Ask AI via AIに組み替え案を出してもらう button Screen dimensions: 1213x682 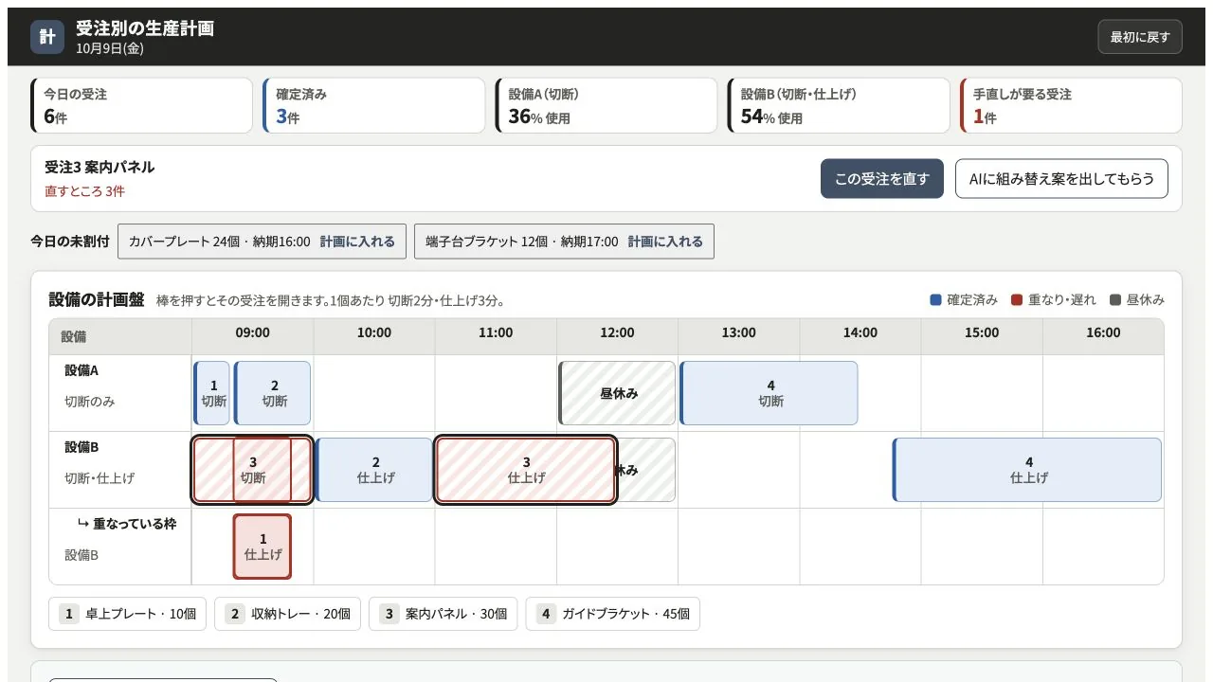1061,178
